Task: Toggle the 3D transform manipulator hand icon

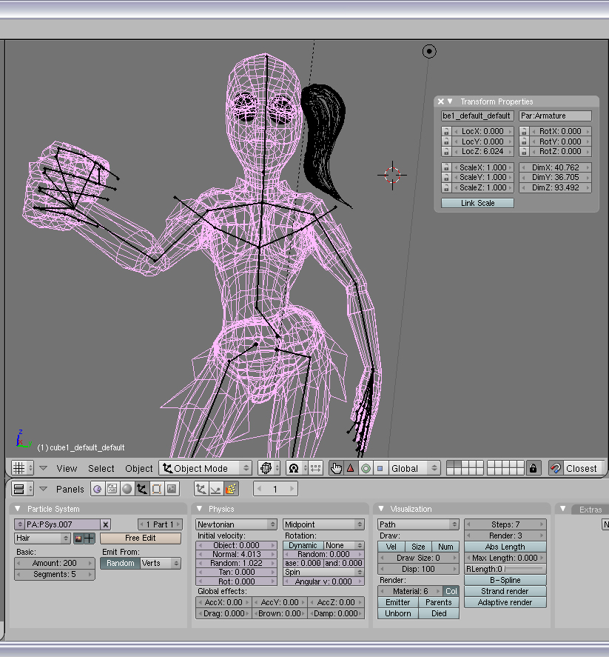Action: (x=336, y=468)
